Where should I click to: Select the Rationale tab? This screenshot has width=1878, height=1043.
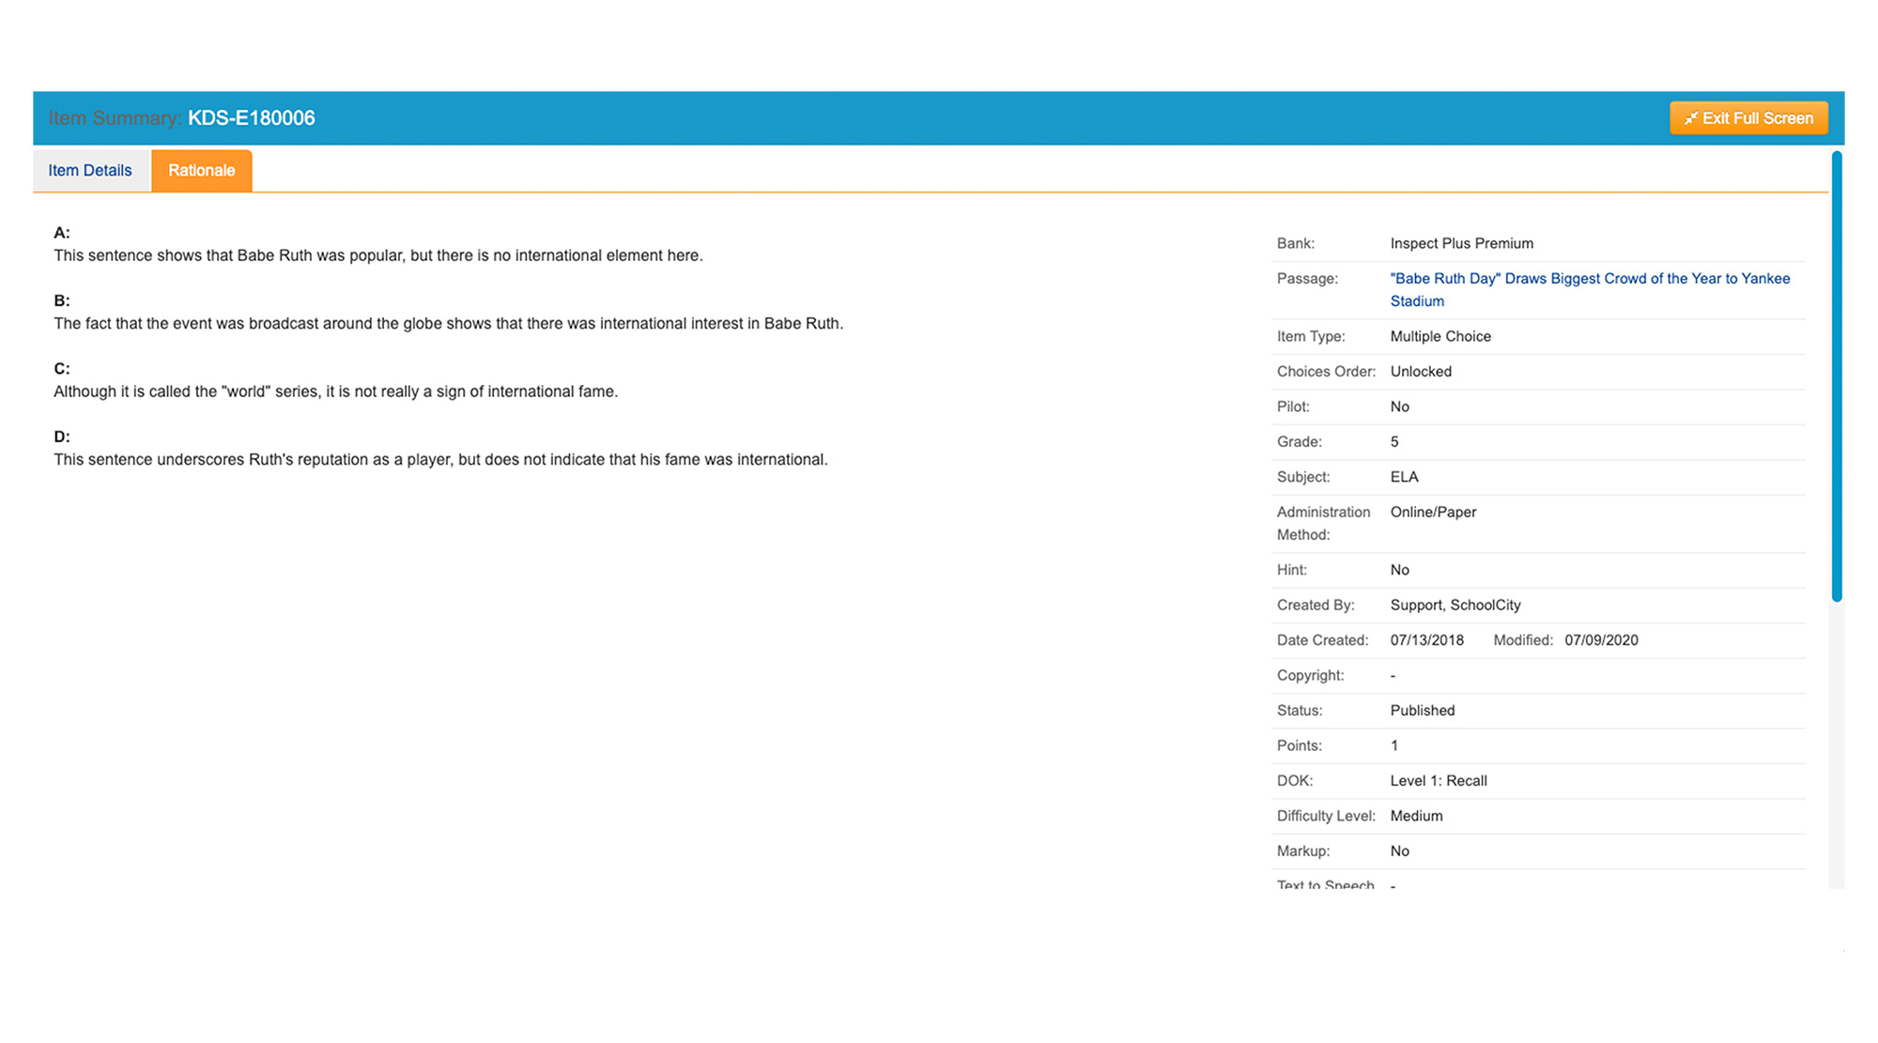click(x=202, y=171)
